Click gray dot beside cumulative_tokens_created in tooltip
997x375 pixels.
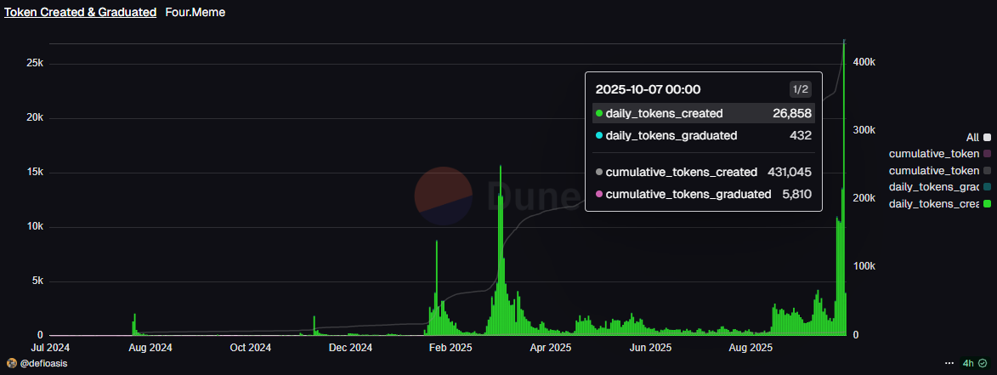(x=599, y=173)
